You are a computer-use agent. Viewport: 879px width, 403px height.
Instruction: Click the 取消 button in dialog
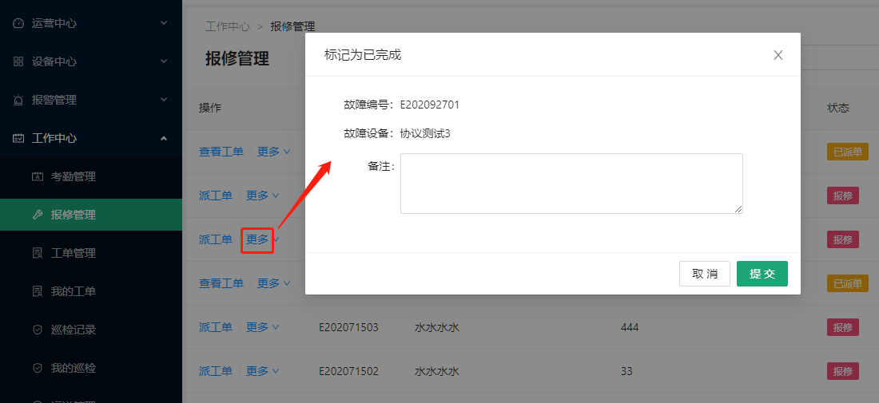tap(704, 274)
